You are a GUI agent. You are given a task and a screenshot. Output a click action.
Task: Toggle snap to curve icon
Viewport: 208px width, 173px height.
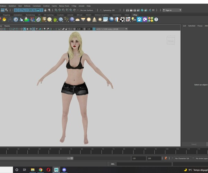(x=60, y=10)
